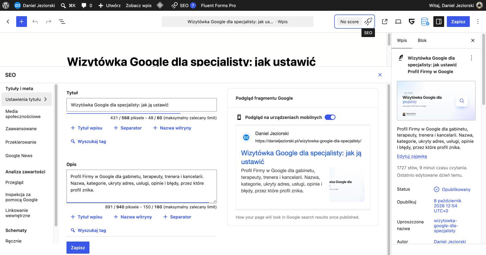
Task: Open editor options three-dot menu
Action: (478, 22)
